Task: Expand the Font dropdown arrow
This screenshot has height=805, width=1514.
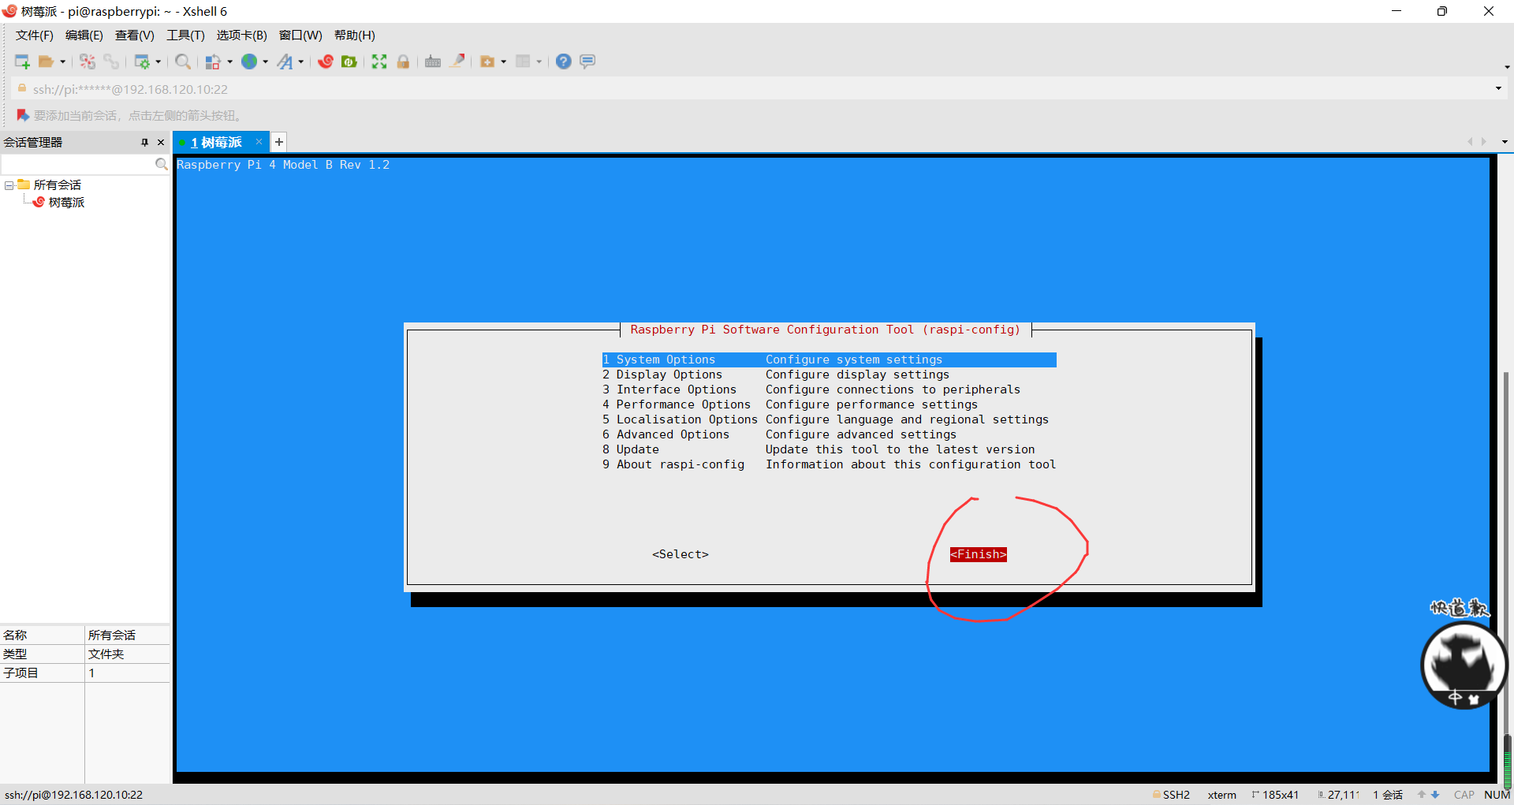Action: click(301, 61)
